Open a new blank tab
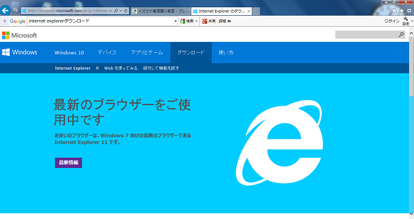Screen dimensions: 414x219 pos(256,11)
